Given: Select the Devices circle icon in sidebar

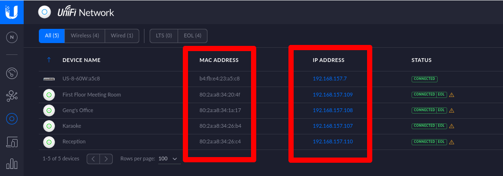Looking at the screenshot, I should (12, 119).
